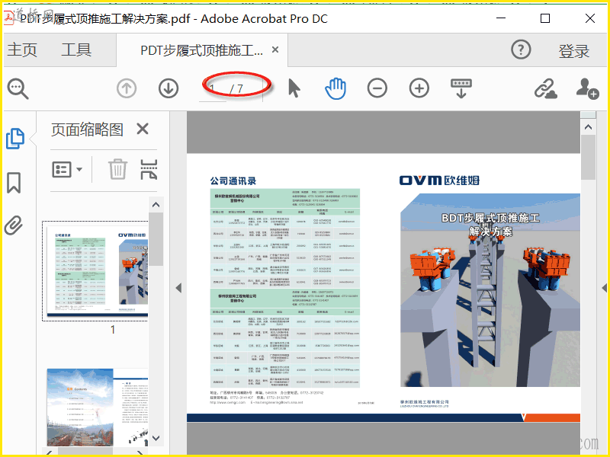Image resolution: width=610 pixels, height=457 pixels.
Task: Select the PDT步履式顶推施工 document tab
Action: 201,50
